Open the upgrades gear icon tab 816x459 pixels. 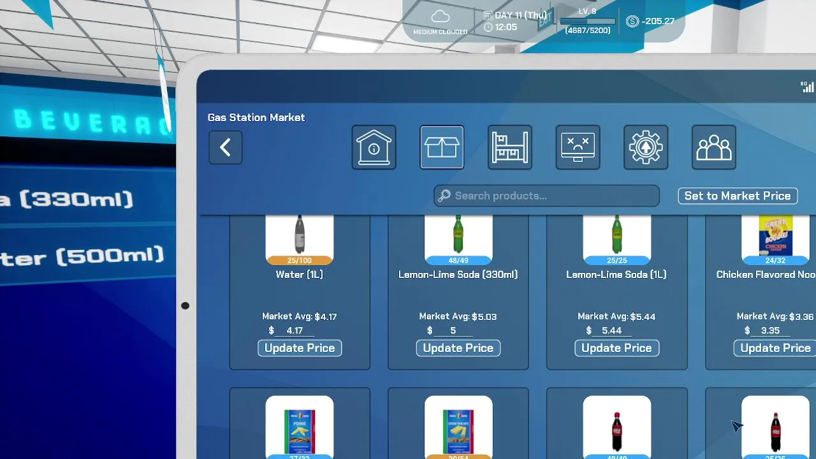click(x=646, y=148)
